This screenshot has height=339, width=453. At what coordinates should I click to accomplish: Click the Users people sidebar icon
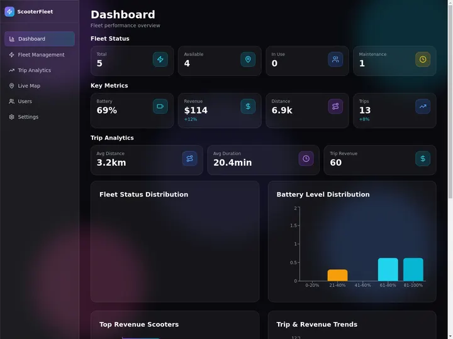tap(11, 102)
